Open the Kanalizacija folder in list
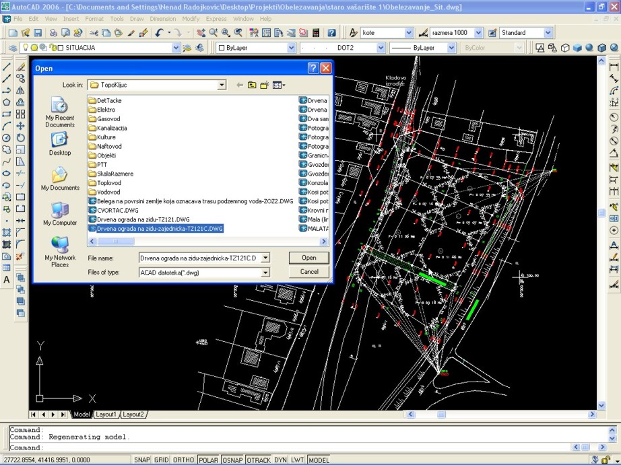The width and height of the screenshot is (621, 465). (111, 128)
